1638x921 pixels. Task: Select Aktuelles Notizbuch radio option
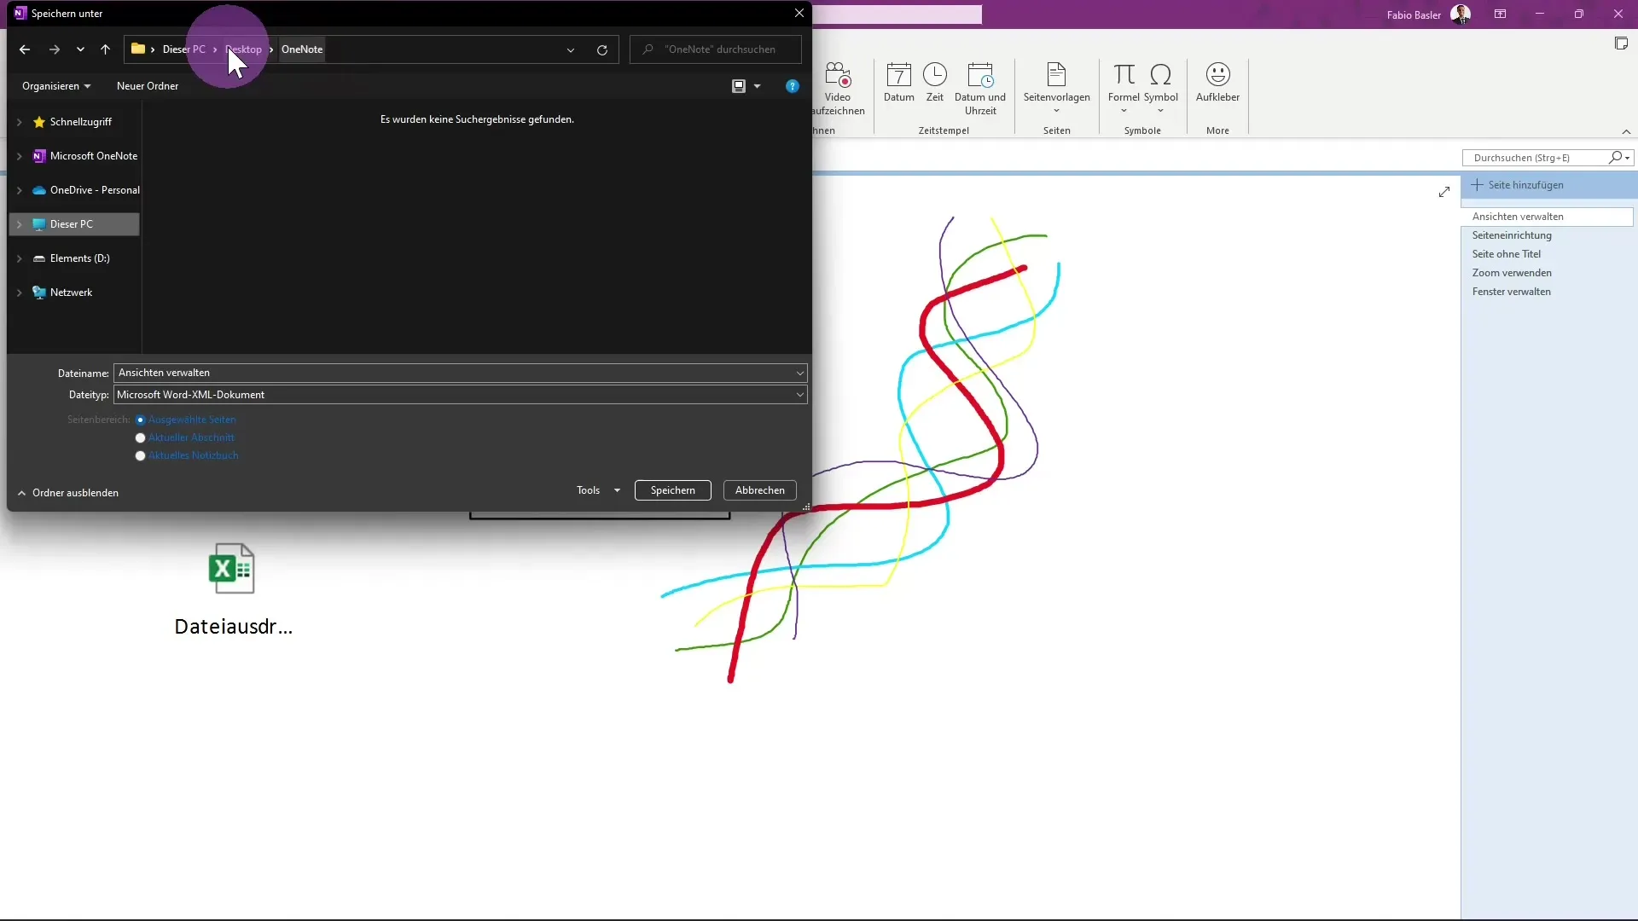pyautogui.click(x=140, y=456)
